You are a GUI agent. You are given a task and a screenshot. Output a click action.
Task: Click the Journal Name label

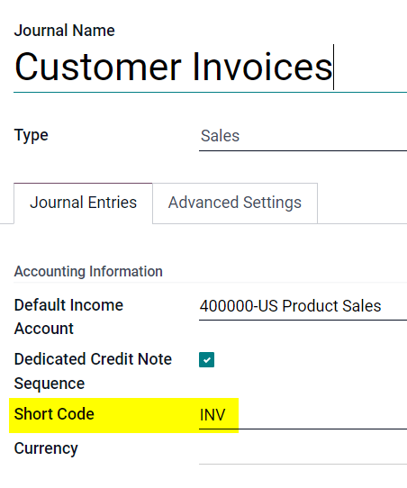tap(65, 31)
